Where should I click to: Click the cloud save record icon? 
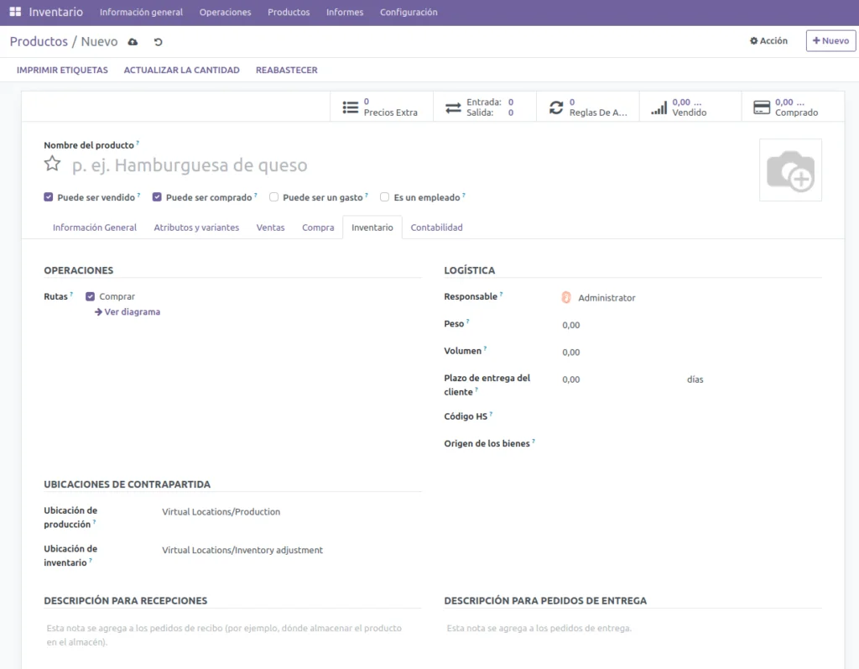coord(133,42)
